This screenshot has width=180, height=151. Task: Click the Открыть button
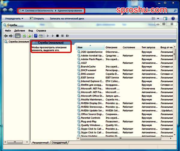(x=37, y=19)
